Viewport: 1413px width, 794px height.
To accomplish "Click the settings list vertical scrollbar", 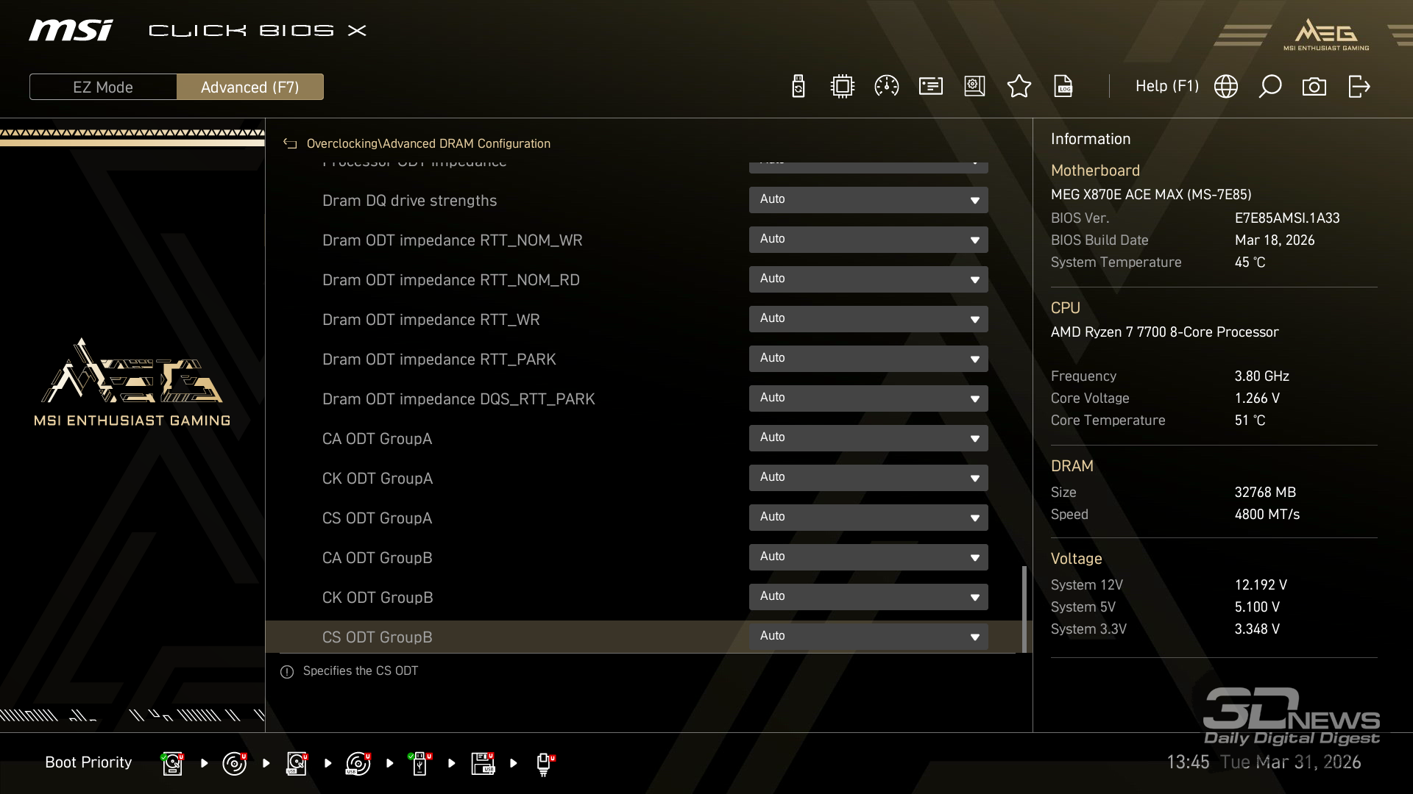I will 1024,609.
